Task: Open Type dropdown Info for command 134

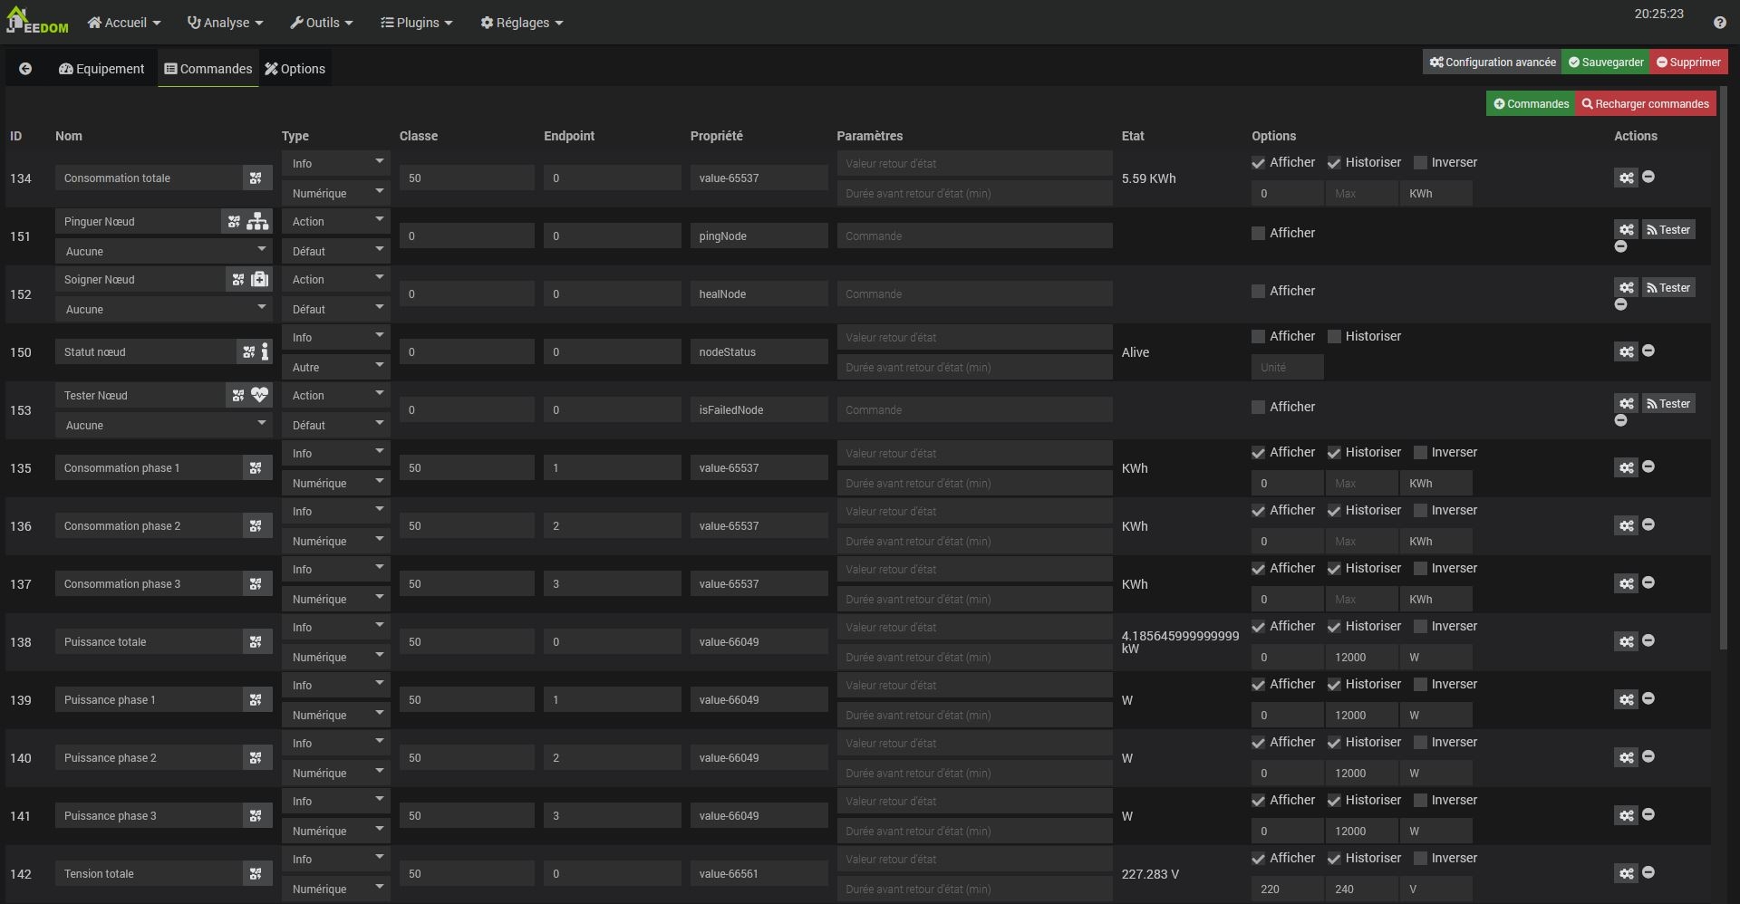Action: (x=336, y=163)
